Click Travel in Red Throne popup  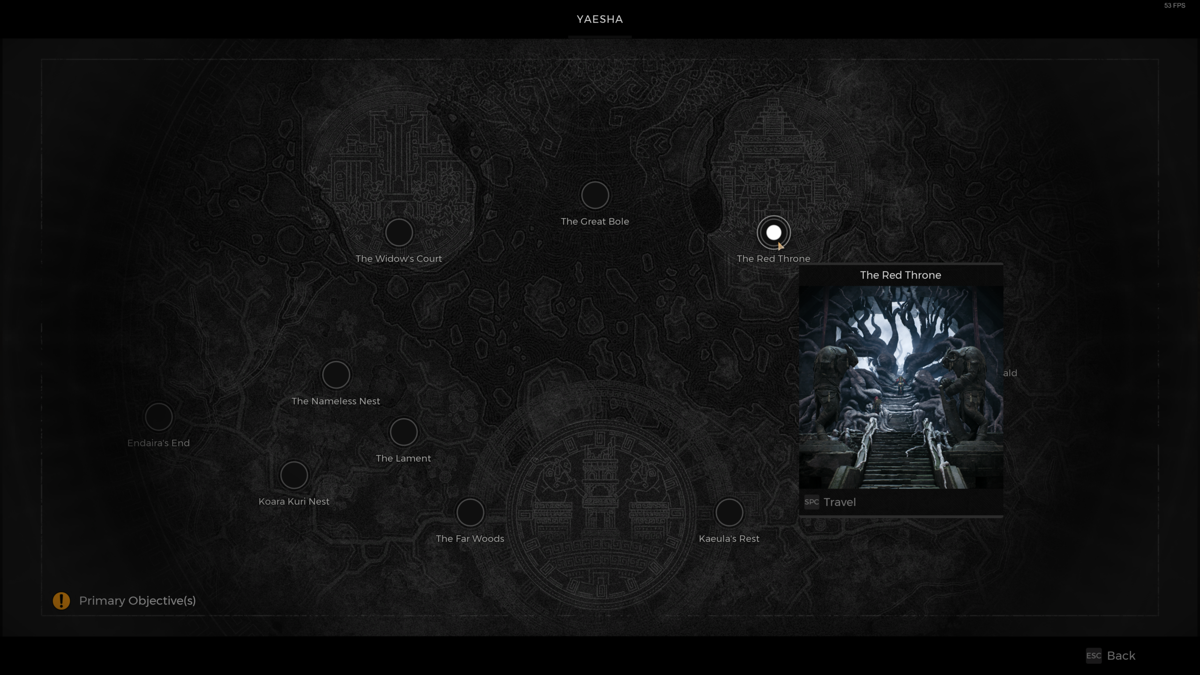840,502
